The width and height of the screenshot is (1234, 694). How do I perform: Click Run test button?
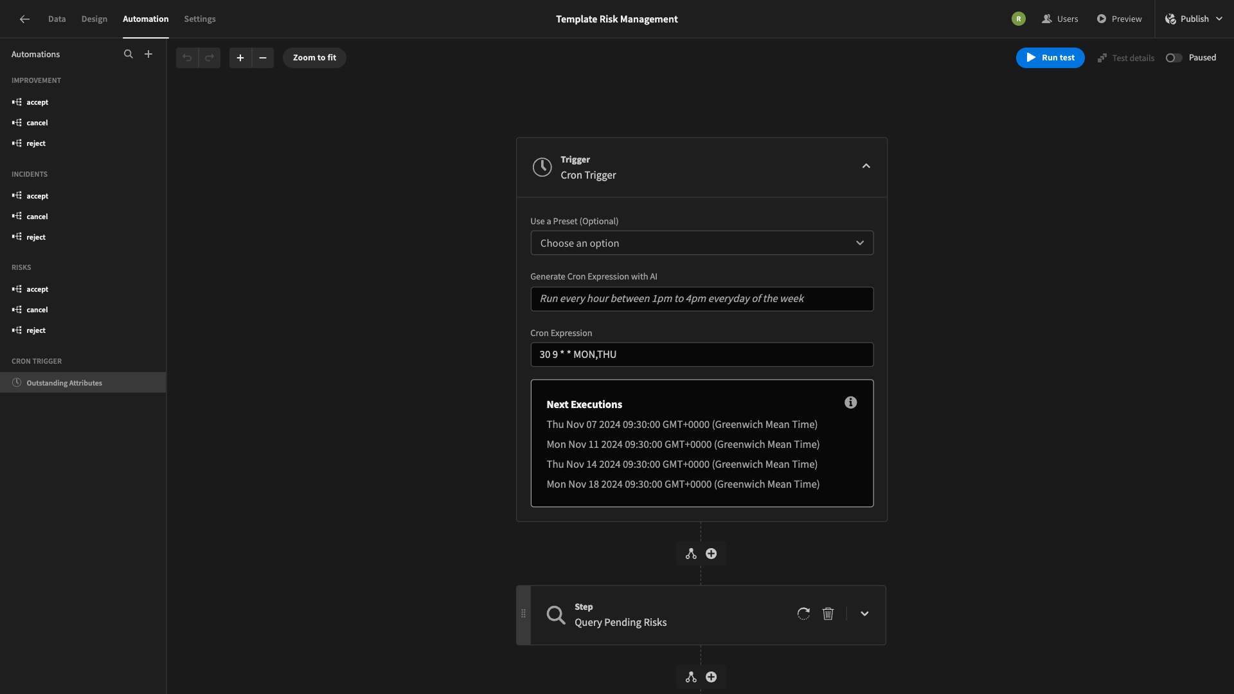1050,58
